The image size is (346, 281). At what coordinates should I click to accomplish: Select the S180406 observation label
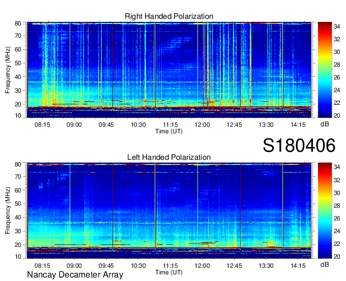299,146
